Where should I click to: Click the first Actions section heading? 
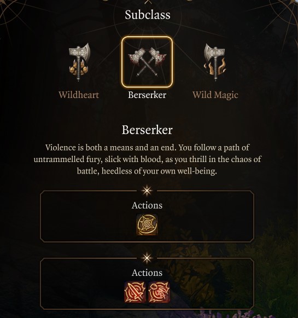pyautogui.click(x=147, y=205)
